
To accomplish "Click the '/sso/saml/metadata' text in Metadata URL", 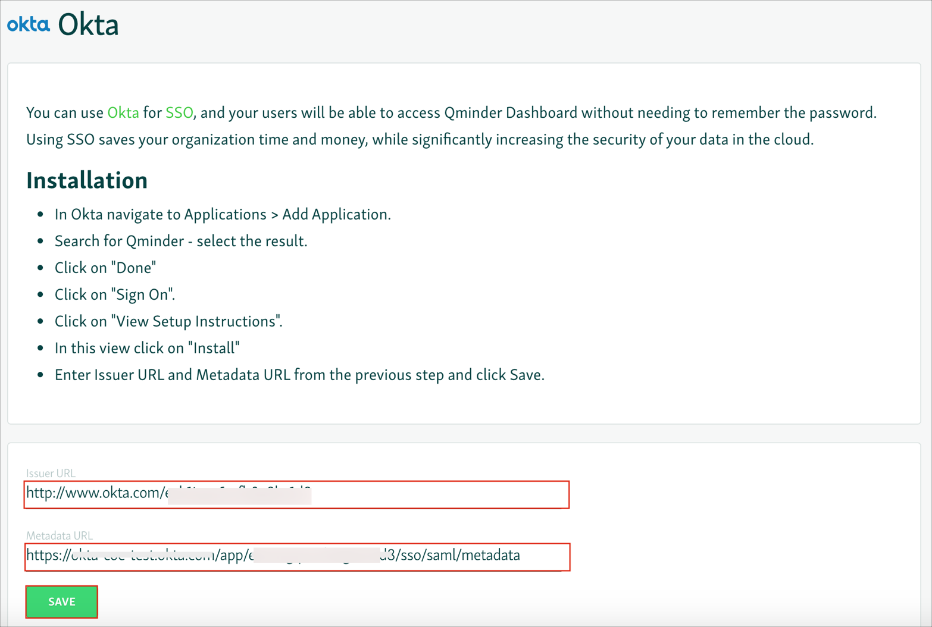I will click(x=457, y=555).
